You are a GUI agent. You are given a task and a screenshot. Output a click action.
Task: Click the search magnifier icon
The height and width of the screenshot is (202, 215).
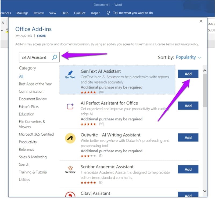pos(55,57)
